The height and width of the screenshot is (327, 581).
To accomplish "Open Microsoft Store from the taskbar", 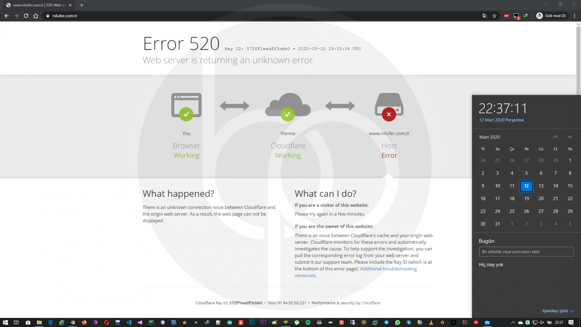I will 28,322.
